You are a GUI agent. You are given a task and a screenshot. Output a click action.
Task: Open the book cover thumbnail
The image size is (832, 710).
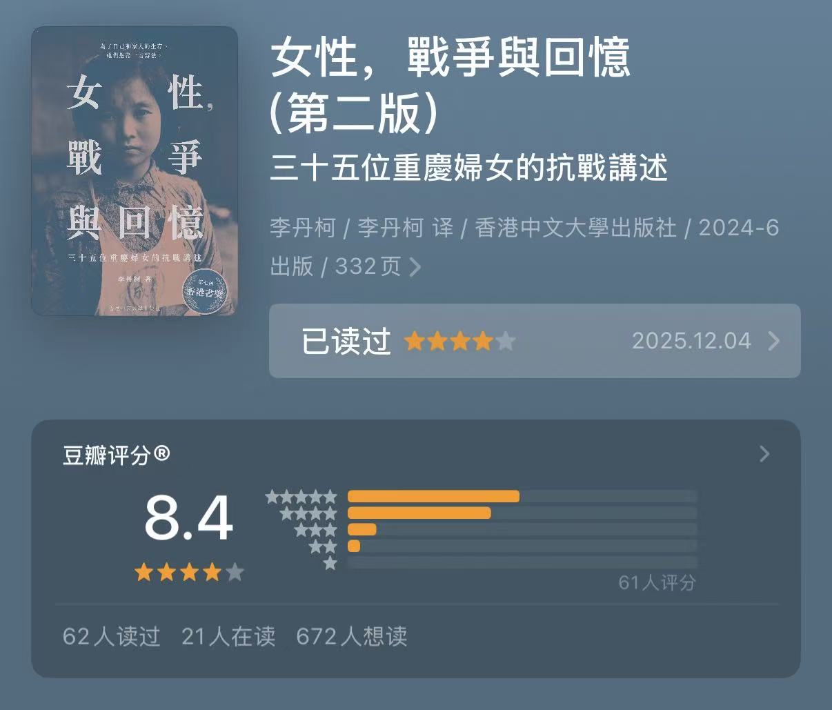click(x=135, y=171)
